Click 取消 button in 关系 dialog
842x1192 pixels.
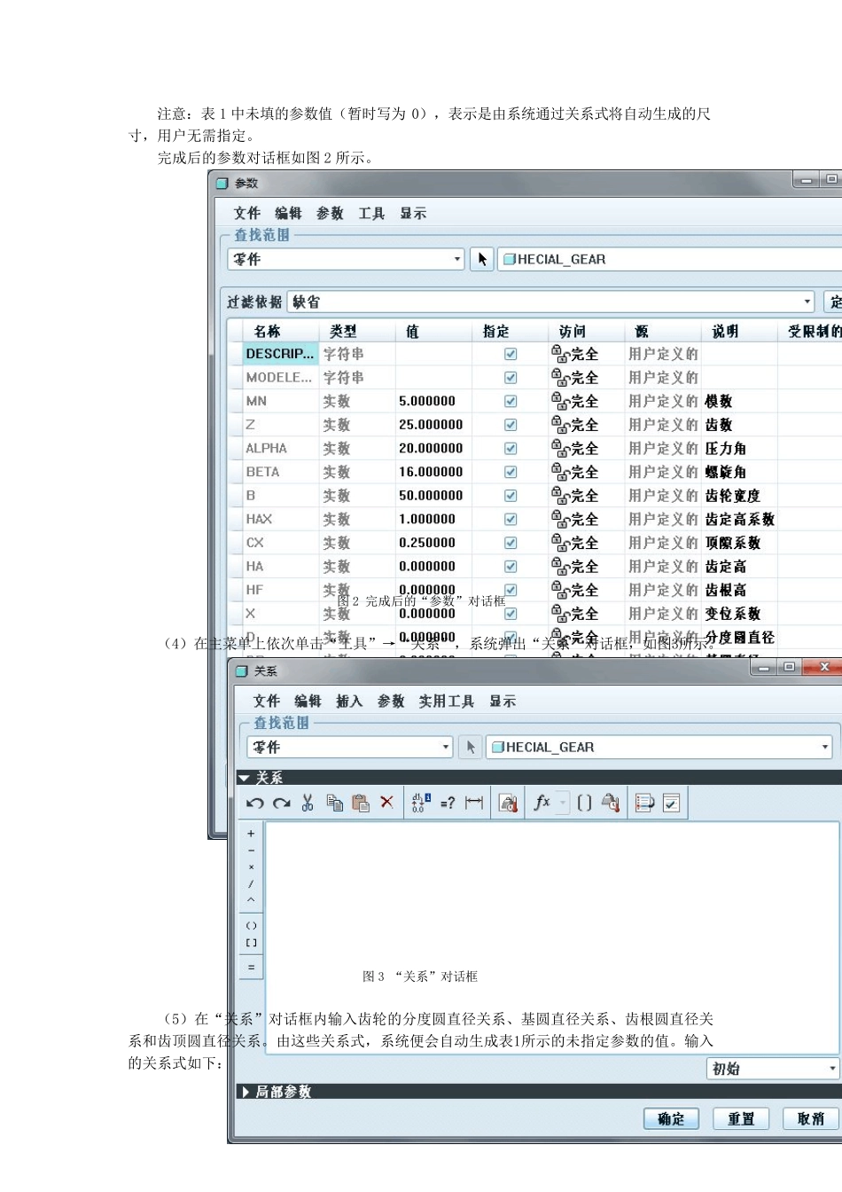click(x=811, y=1119)
